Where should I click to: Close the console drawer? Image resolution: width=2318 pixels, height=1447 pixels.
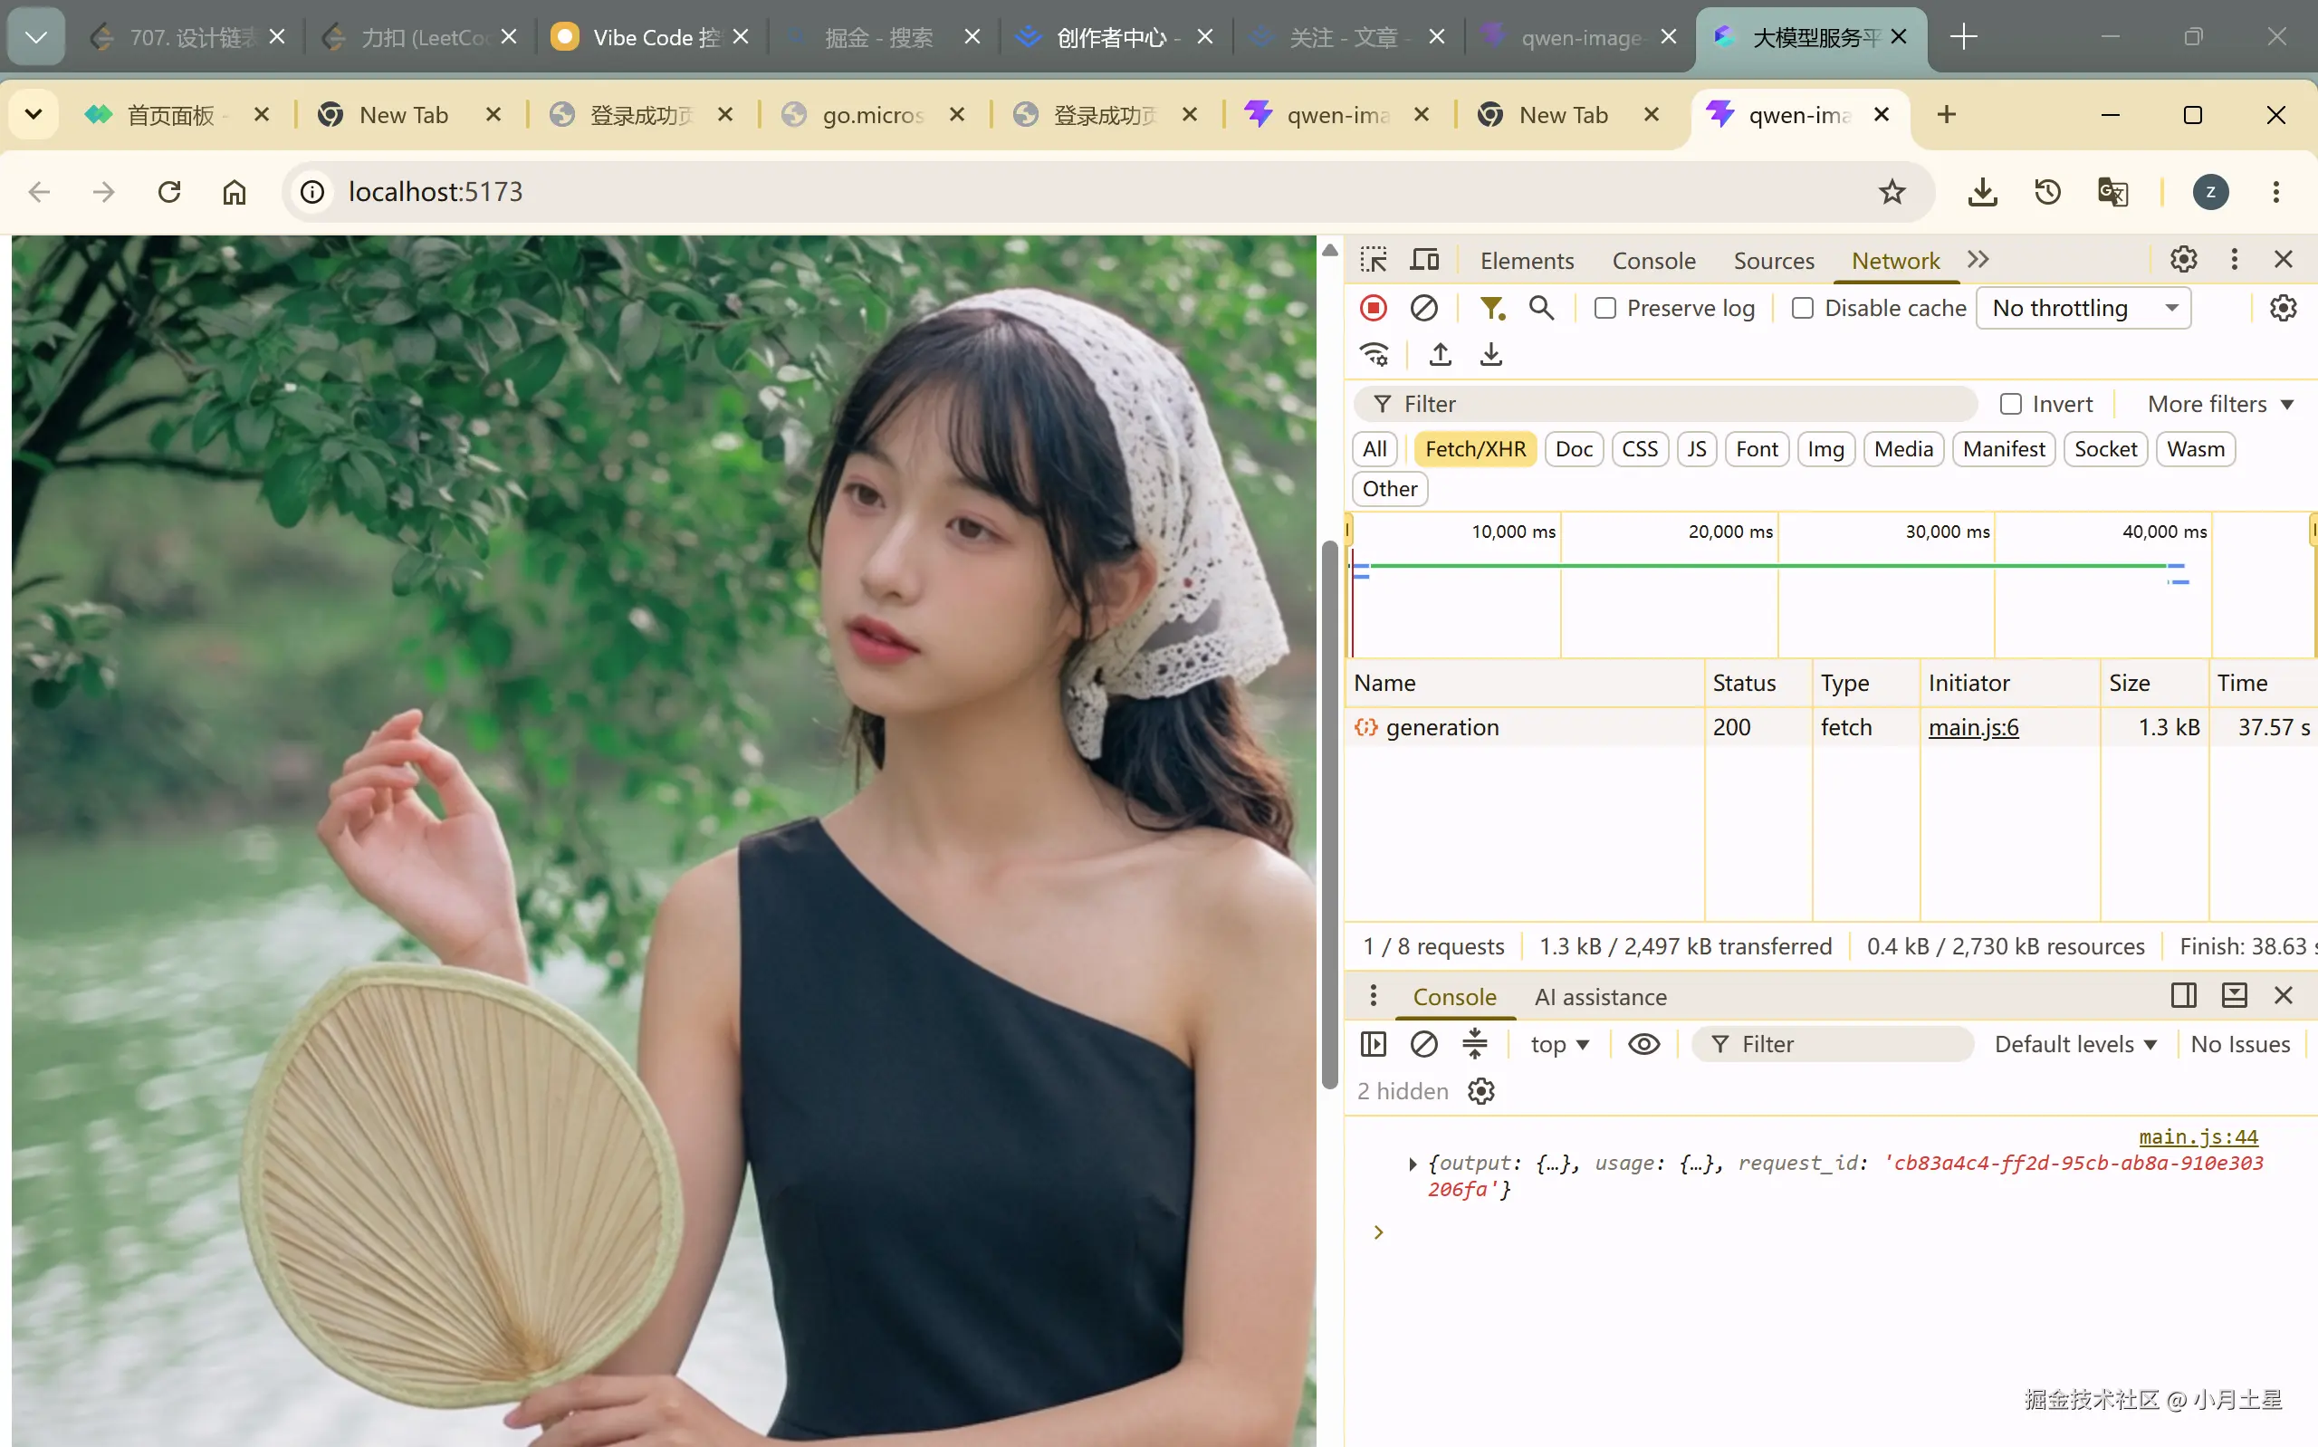point(2284,995)
